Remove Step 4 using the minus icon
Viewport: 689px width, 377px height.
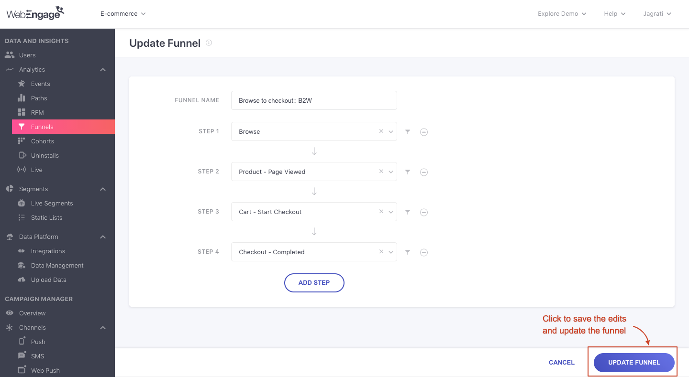424,252
